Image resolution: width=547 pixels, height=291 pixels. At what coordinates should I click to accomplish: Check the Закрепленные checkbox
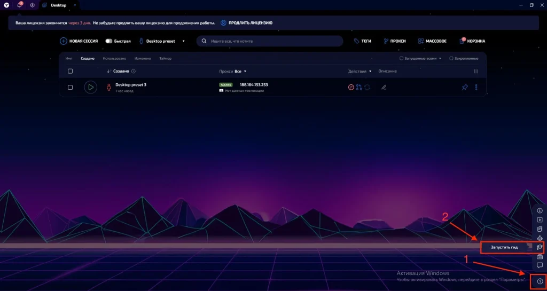coord(451,59)
